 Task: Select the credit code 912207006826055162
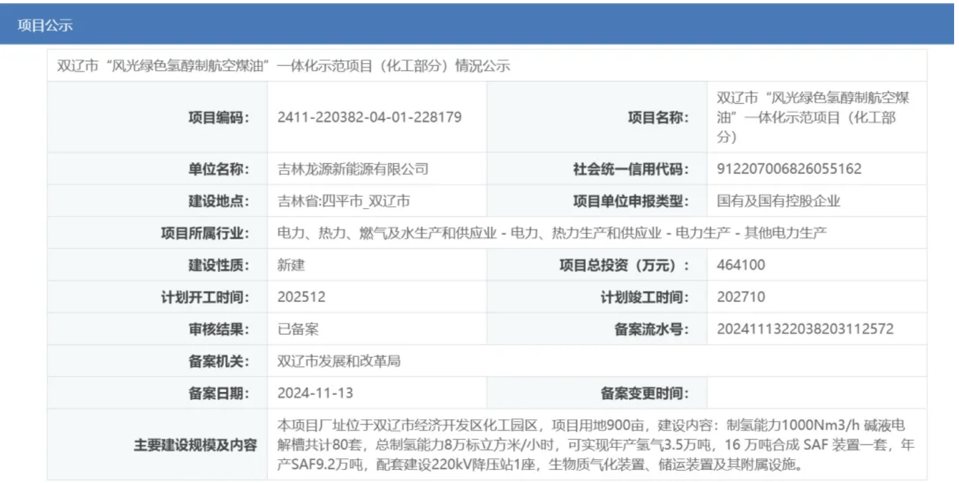789,169
